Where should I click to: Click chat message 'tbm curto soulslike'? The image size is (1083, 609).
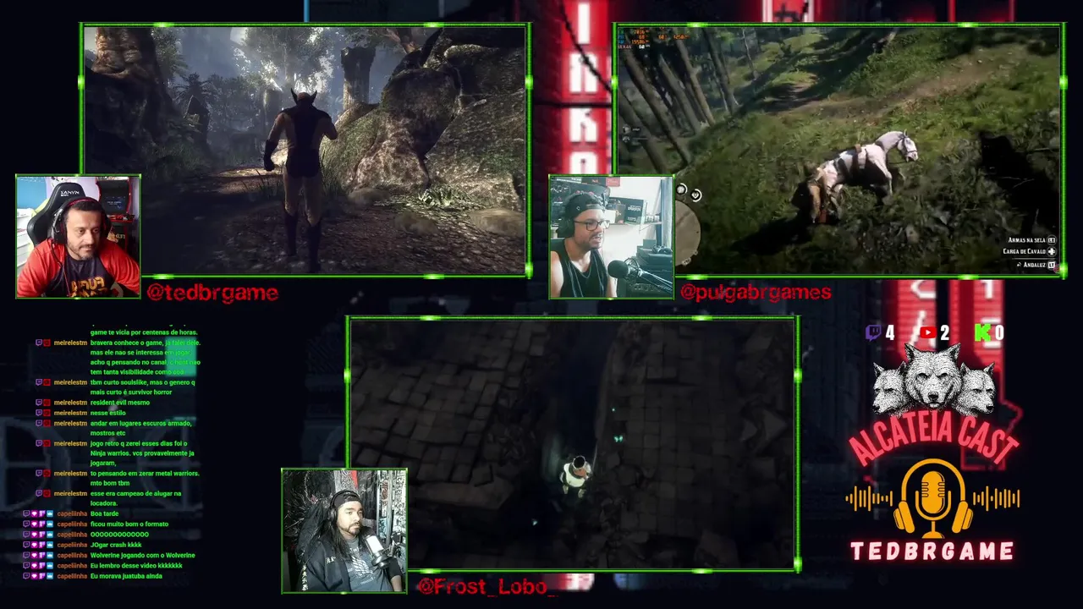click(143, 387)
